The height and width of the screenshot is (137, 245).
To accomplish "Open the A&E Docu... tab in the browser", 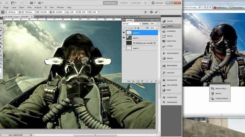I will coord(220,8).
